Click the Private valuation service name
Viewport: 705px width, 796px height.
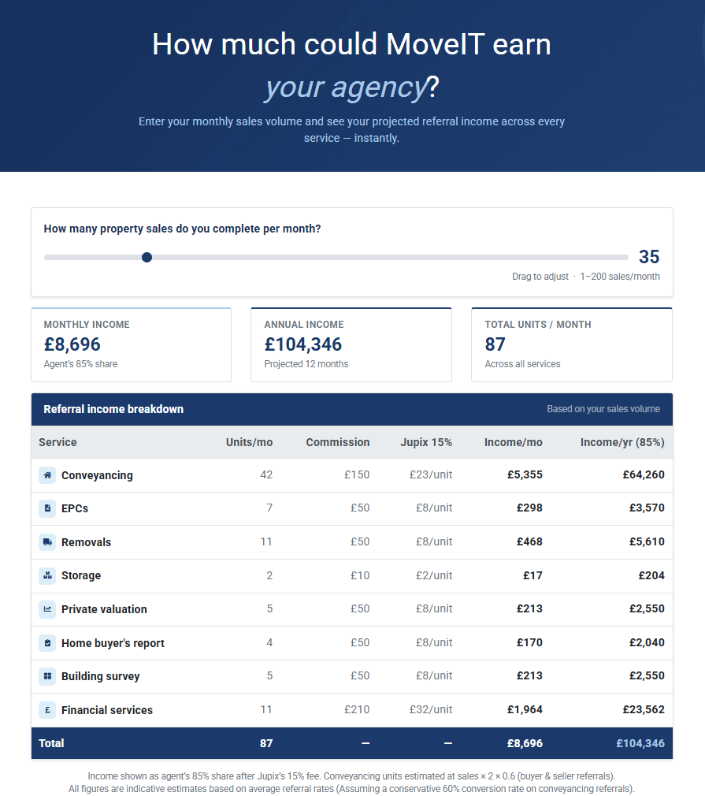104,609
